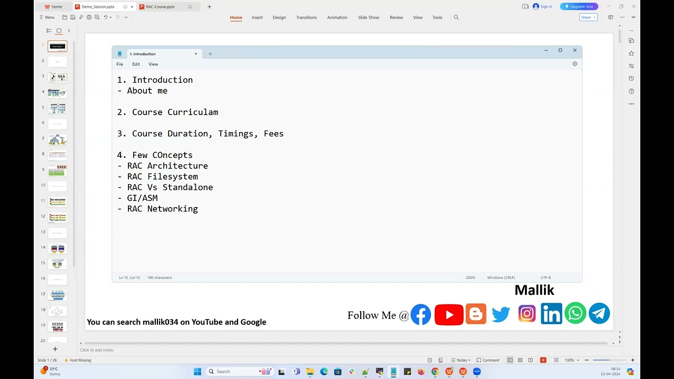The width and height of the screenshot is (674, 379).
Task: Toggle the display icon on Demo_Session.pptx tab
Action: pyautogui.click(x=125, y=7)
